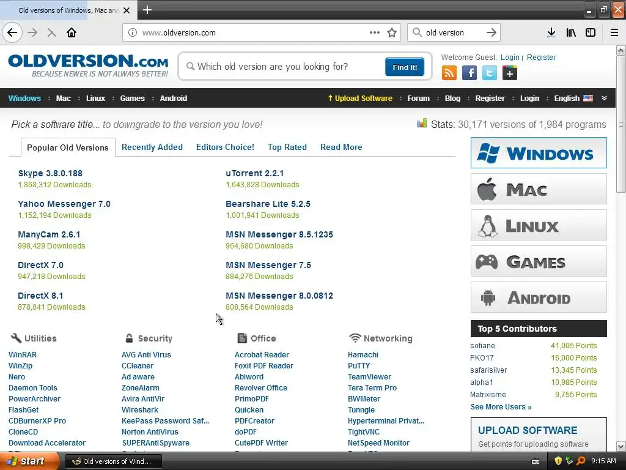Open the Android platform banner
This screenshot has height=470, width=626.
pos(539,297)
